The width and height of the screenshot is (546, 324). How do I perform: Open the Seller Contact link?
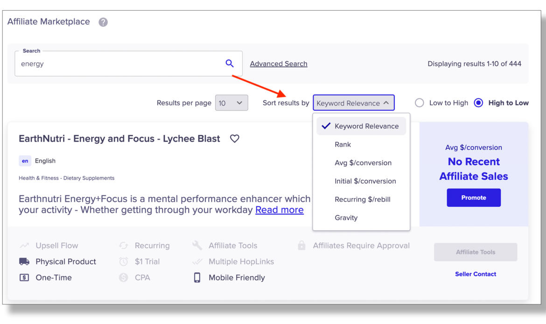pos(476,274)
